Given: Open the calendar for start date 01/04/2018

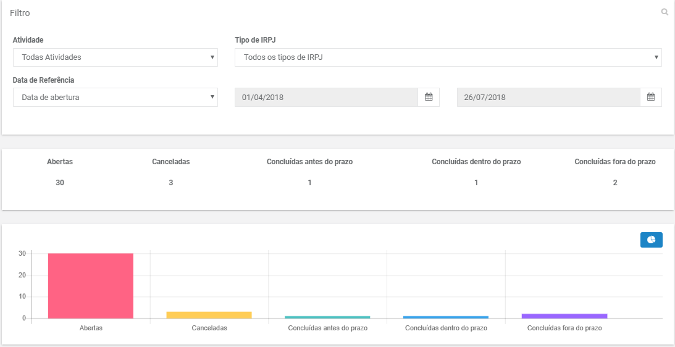Looking at the screenshot, I should (429, 98).
